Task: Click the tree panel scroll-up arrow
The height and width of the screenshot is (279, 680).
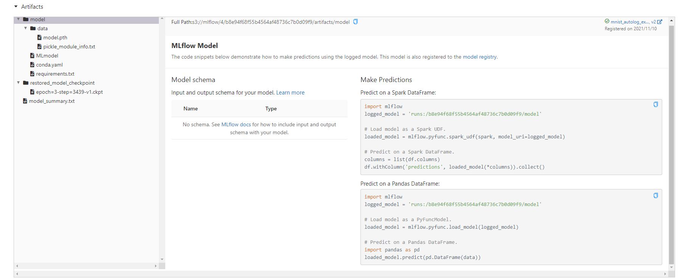Action: pos(162,19)
